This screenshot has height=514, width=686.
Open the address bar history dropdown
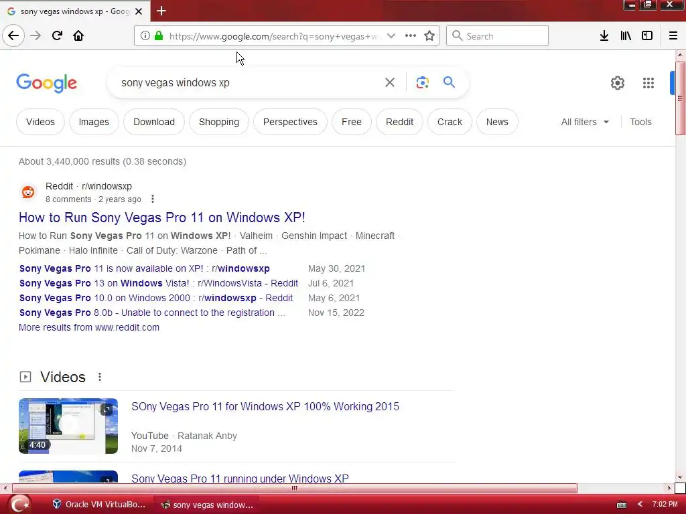[391, 36]
